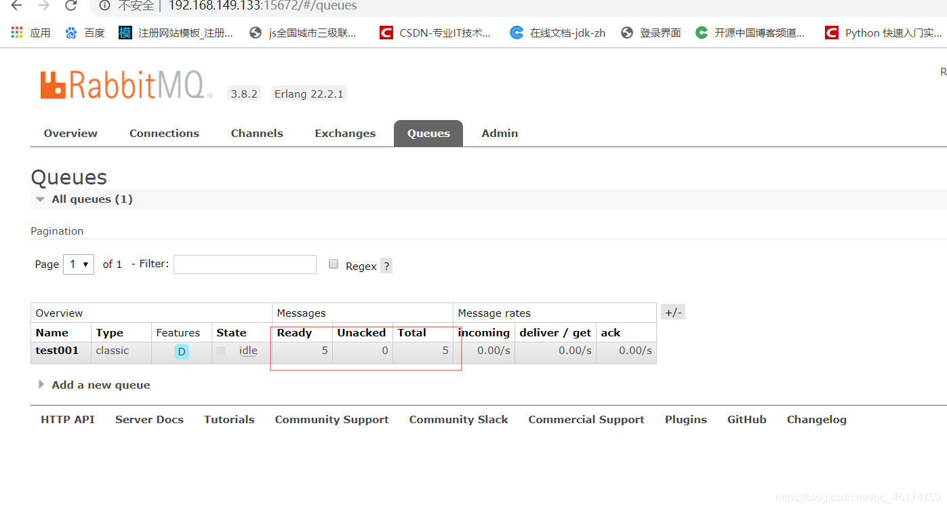Click the idle state indicator square
Screen dimensions: 947x510
tap(221, 351)
